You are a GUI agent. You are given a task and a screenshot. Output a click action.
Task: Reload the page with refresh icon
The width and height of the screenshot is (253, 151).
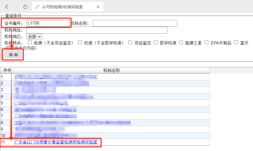tap(25, 7)
